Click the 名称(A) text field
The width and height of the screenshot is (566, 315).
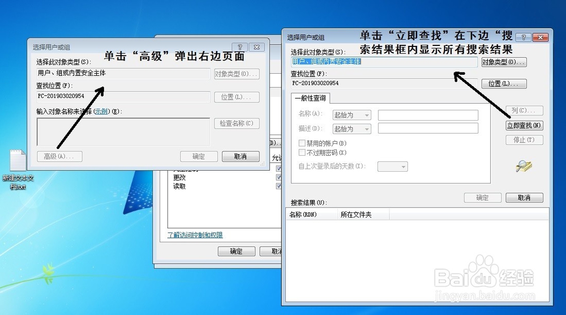point(428,115)
